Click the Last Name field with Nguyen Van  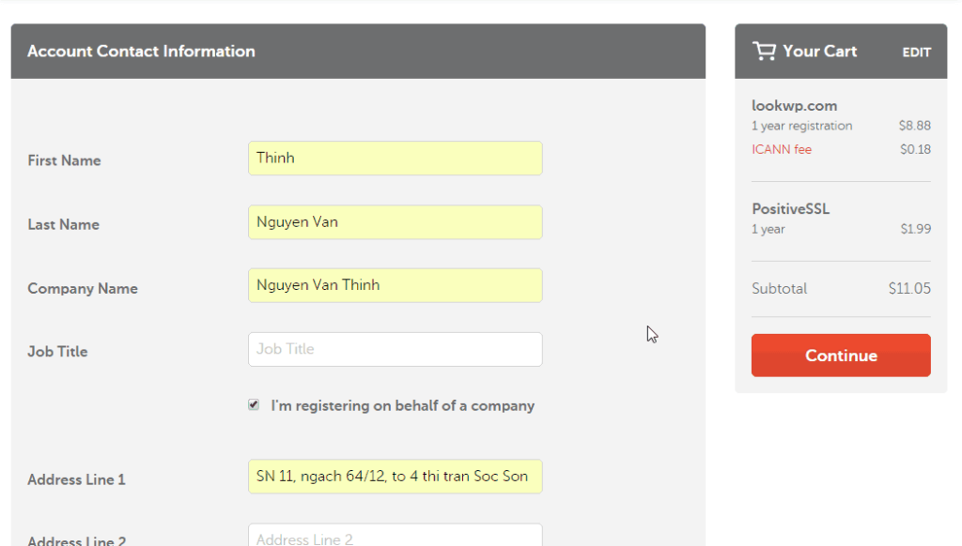[x=396, y=221]
